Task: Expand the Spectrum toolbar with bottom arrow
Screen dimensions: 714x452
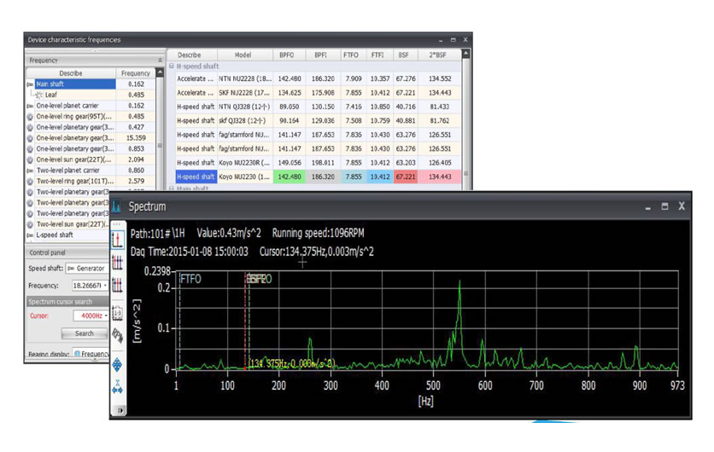Action: click(x=120, y=410)
